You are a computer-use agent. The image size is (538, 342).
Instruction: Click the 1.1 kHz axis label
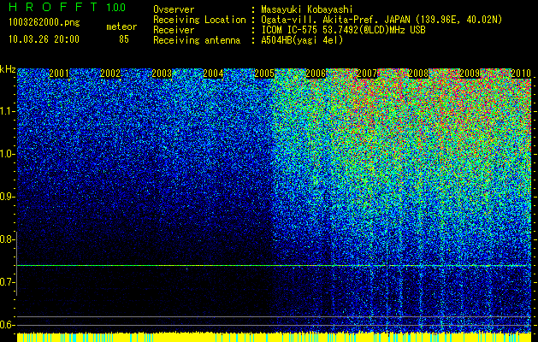(7, 111)
